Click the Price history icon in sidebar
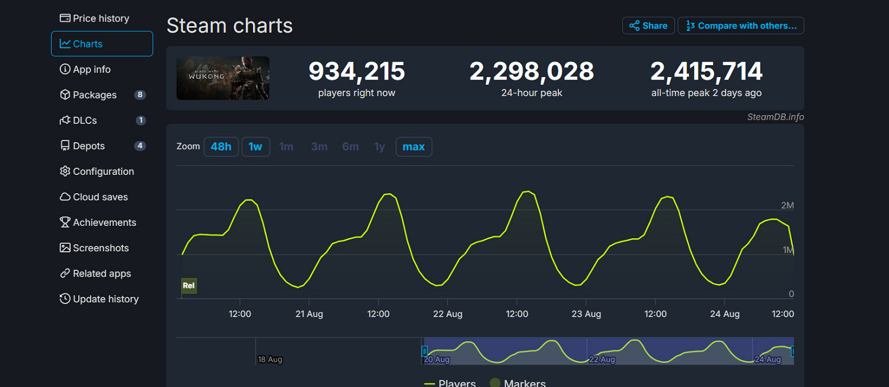The image size is (889, 387). [65, 18]
